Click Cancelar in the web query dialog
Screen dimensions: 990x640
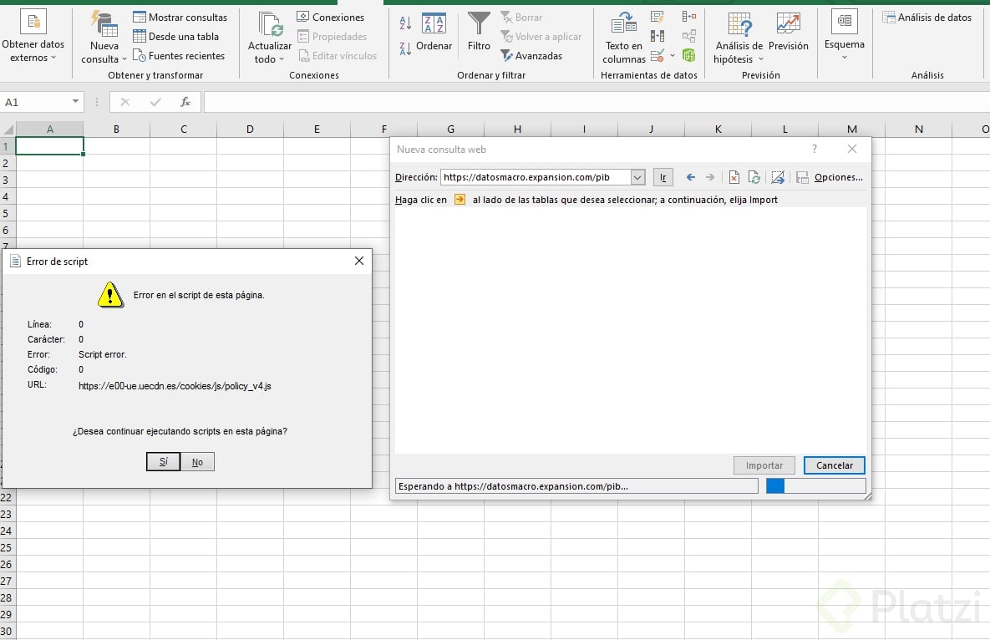click(x=834, y=465)
